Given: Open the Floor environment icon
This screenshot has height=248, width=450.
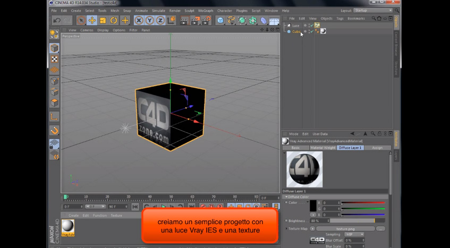Looking at the screenshot, I should pos(274,21).
